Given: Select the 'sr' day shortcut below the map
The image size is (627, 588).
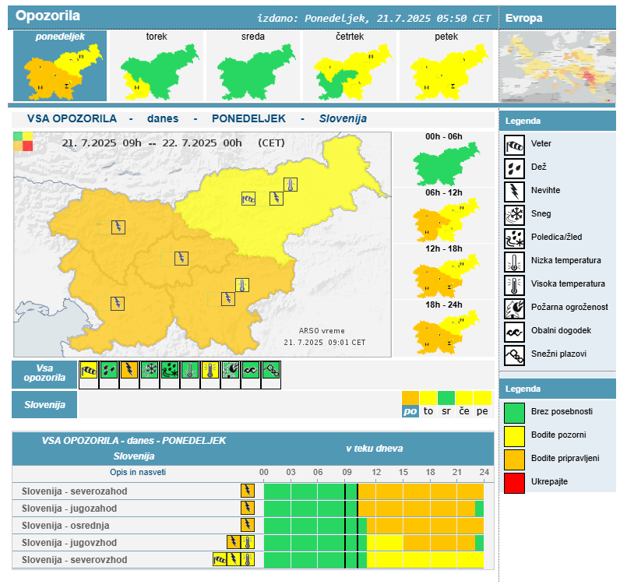Looking at the screenshot, I should point(446,410).
